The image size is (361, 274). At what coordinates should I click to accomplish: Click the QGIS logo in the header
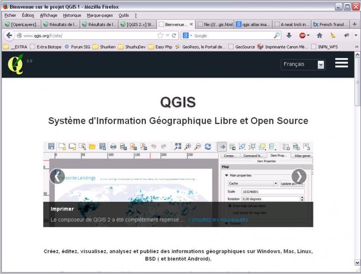[x=16, y=64]
